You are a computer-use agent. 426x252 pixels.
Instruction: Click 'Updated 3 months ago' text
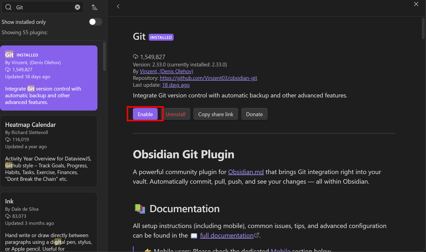click(x=30, y=223)
